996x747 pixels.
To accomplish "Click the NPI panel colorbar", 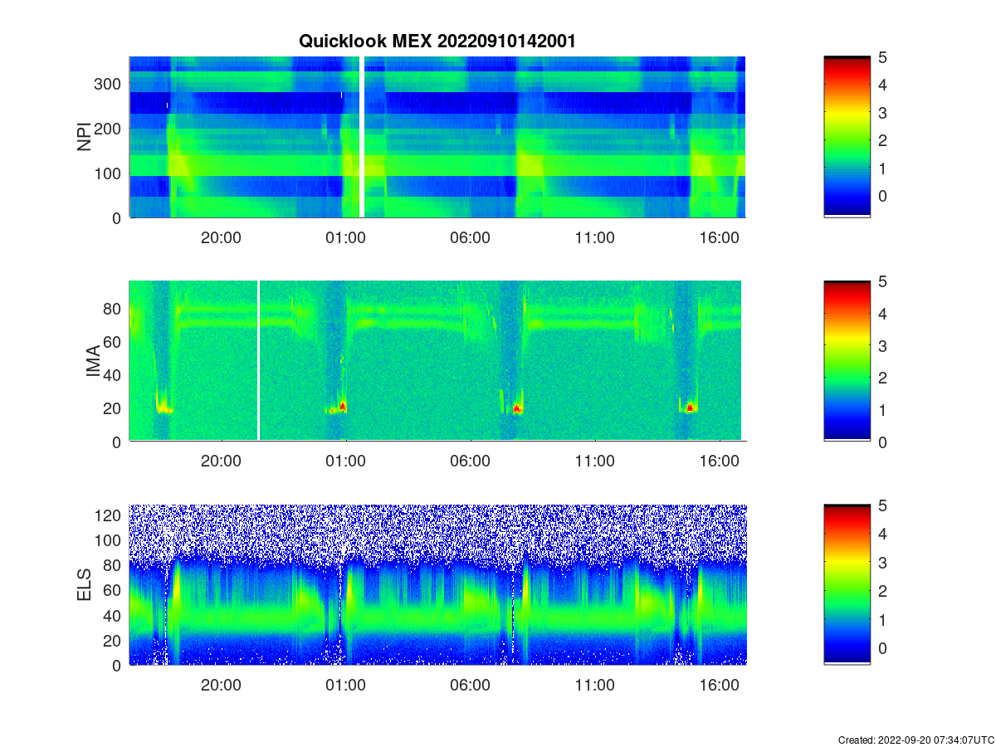I will pos(847,137).
